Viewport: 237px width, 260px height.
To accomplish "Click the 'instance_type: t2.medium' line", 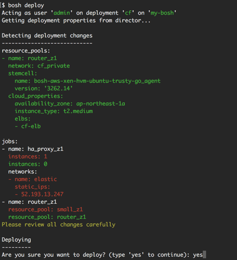I will 54,111.
